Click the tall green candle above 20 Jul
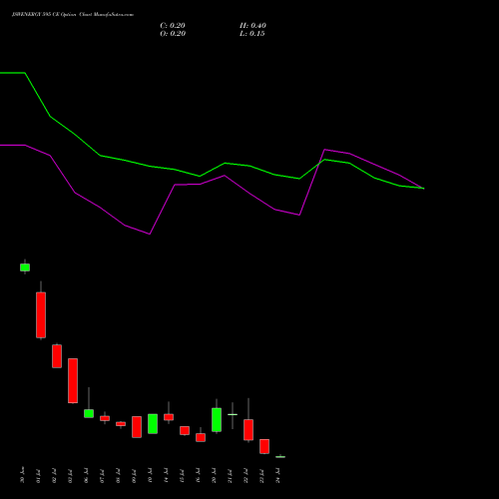This screenshot has width=499, height=499. click(217, 419)
